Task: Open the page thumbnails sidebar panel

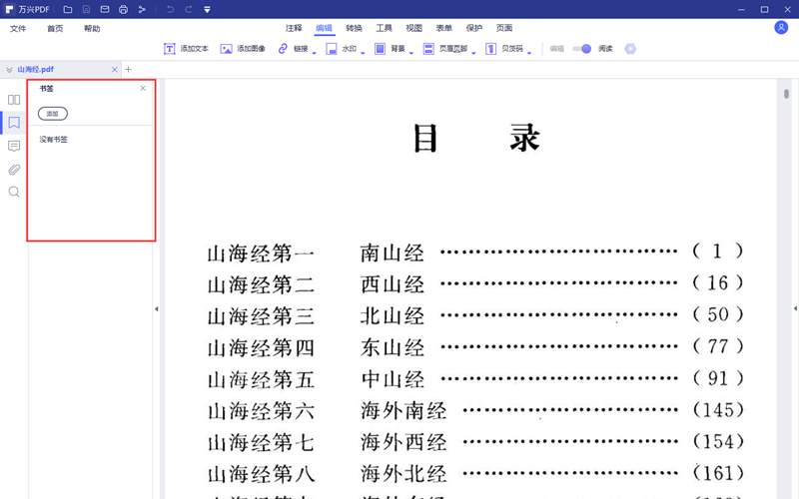Action: 14,100
